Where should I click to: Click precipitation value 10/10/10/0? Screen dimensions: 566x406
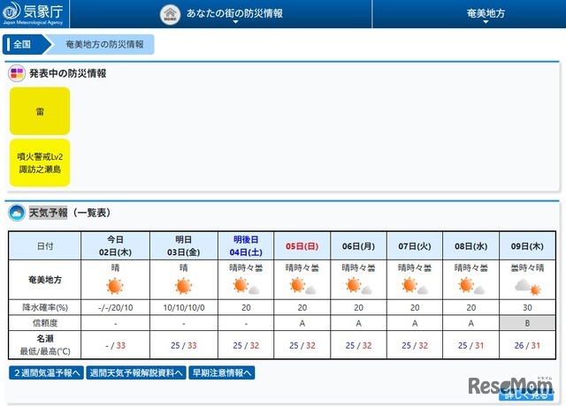pyautogui.click(x=183, y=307)
